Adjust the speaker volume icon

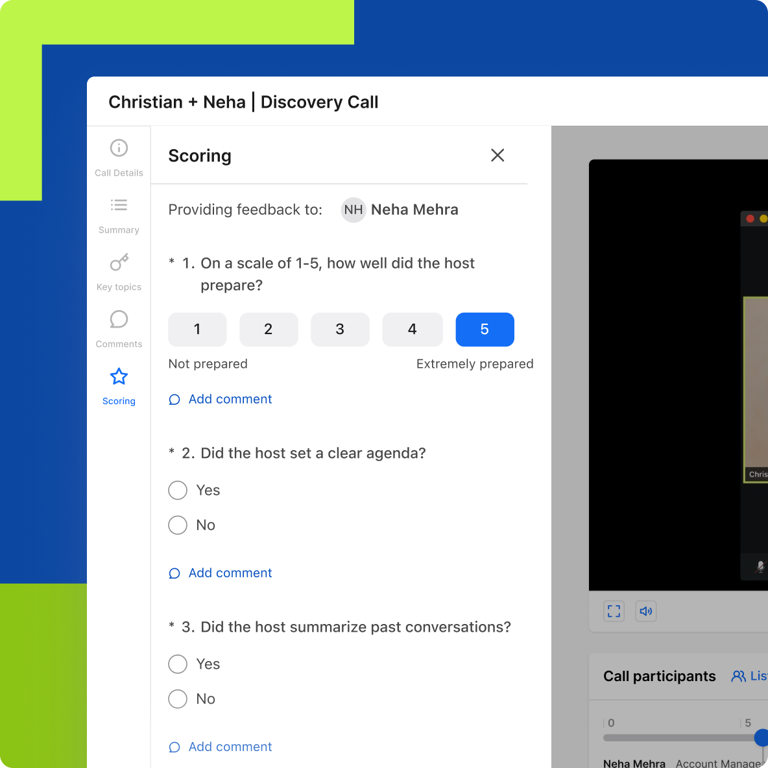coord(645,611)
